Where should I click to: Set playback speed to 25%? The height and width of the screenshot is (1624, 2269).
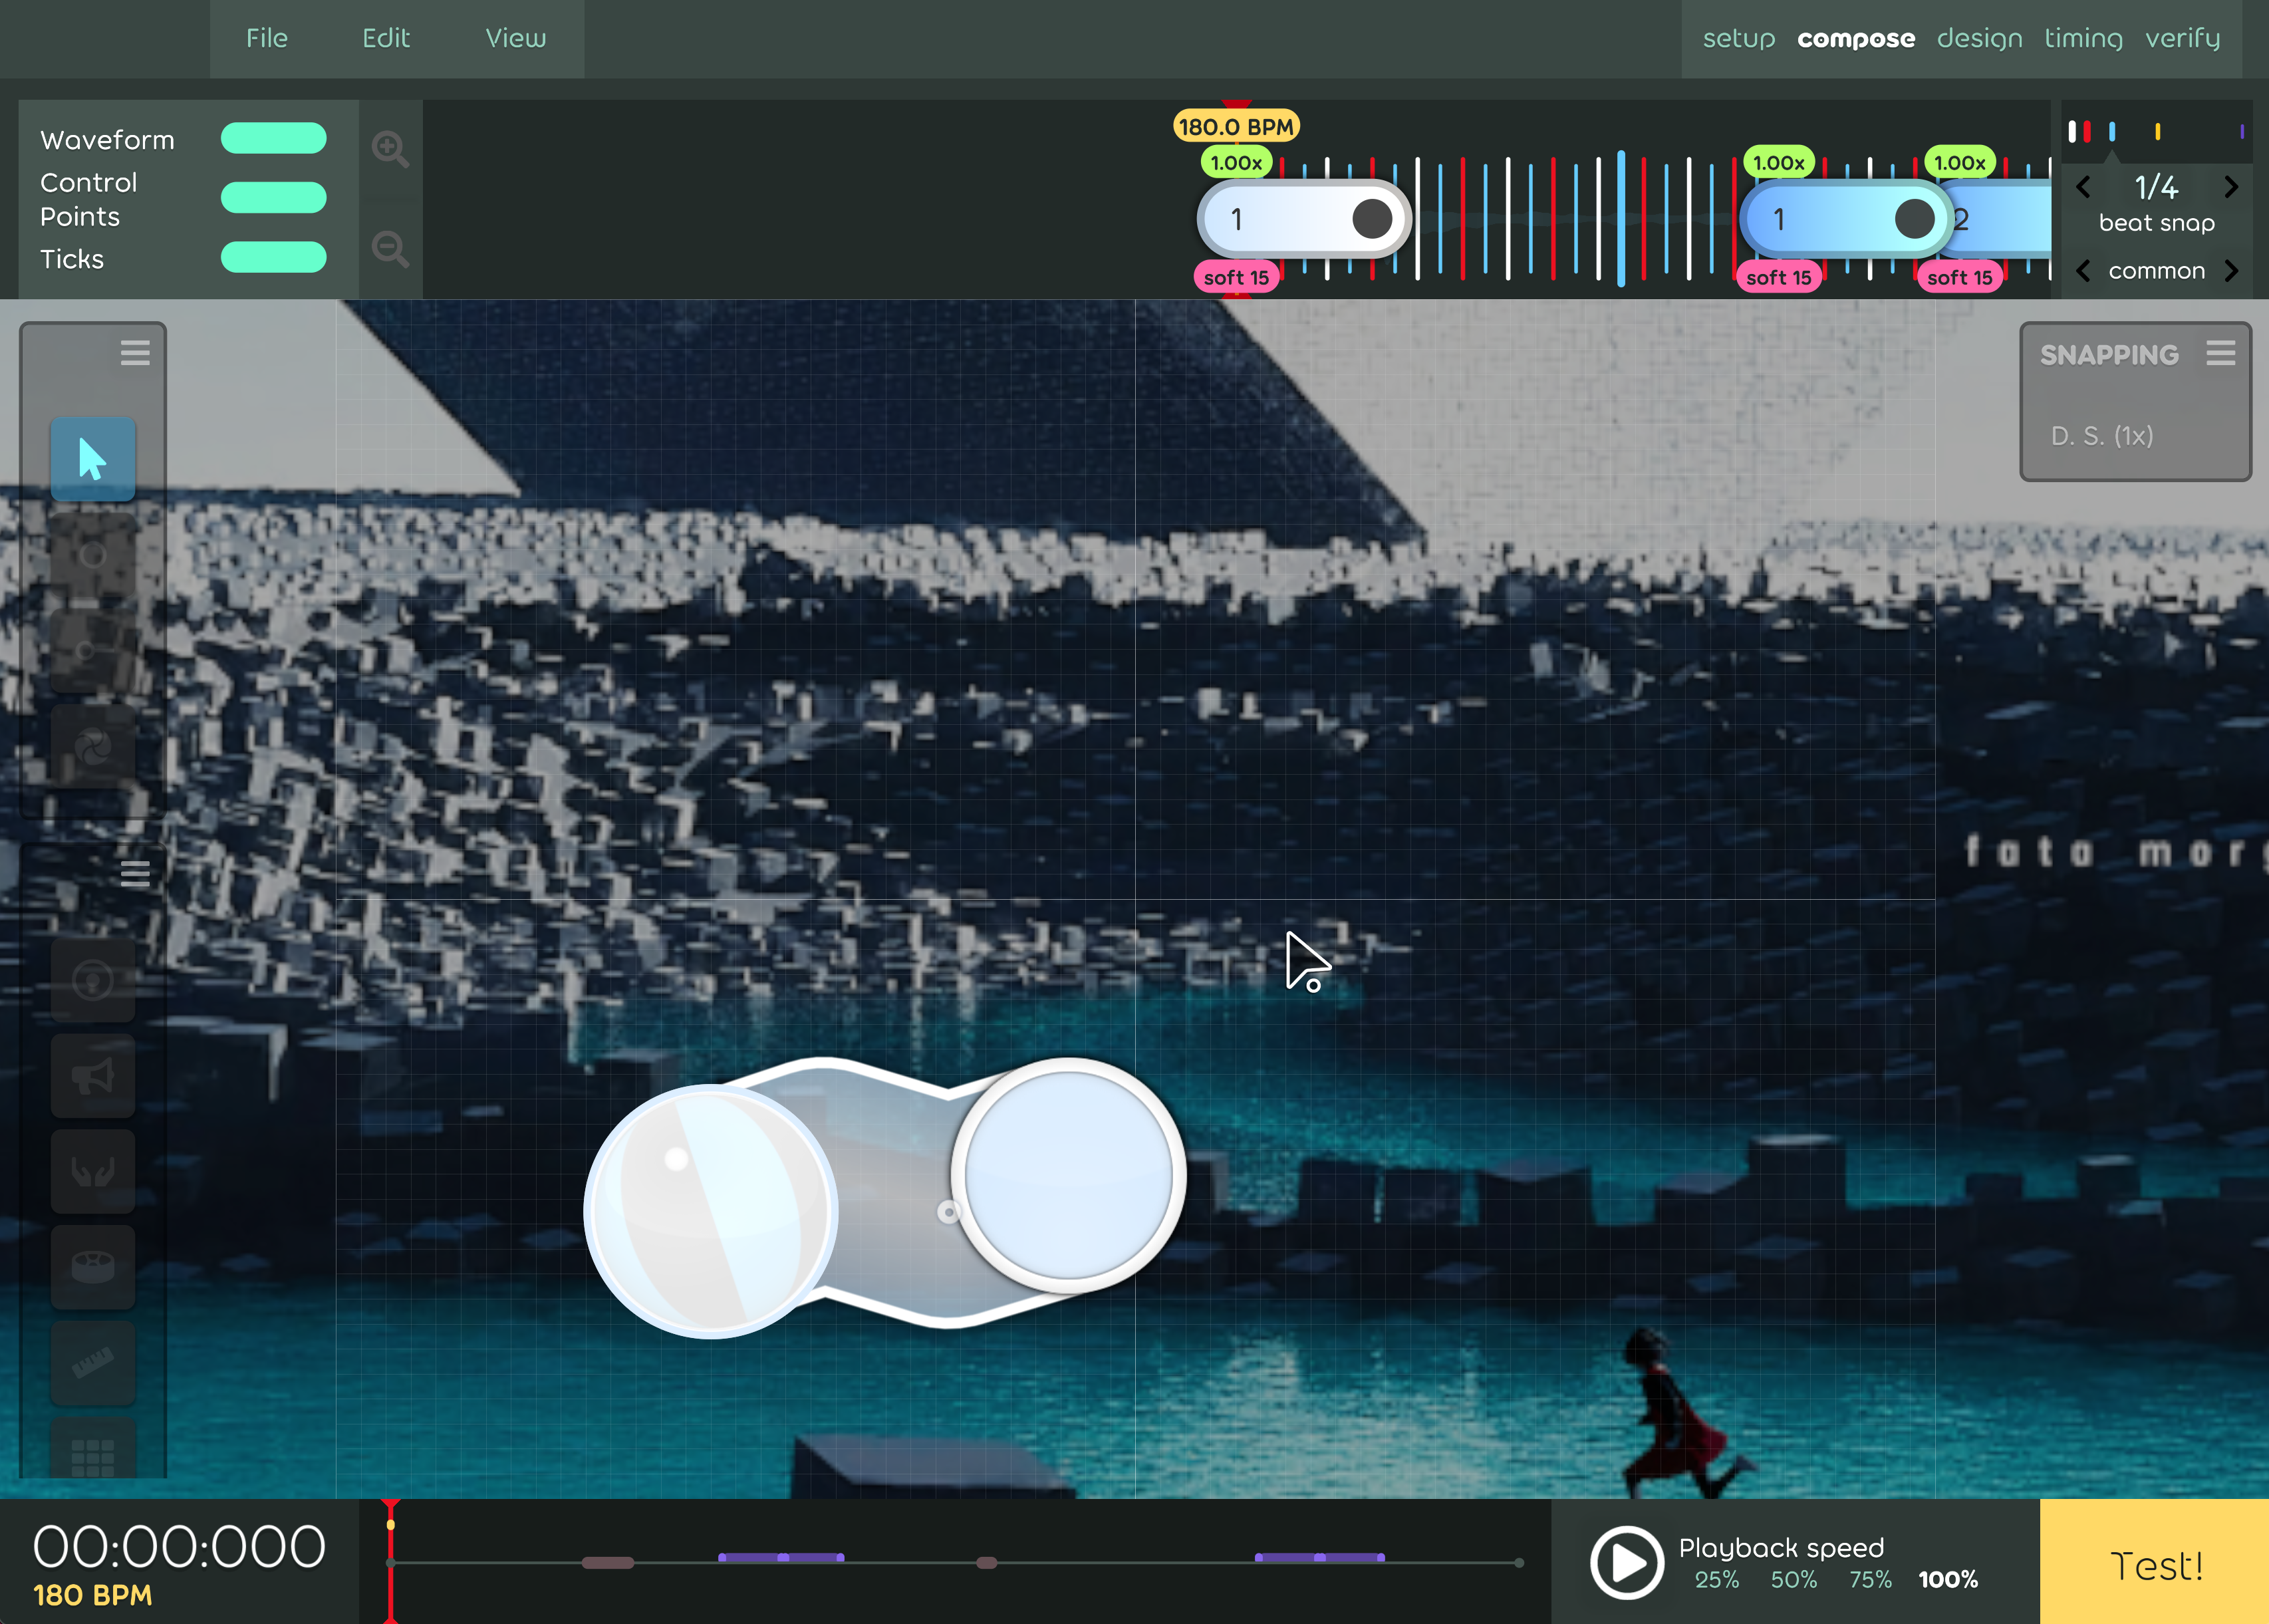(x=1716, y=1580)
